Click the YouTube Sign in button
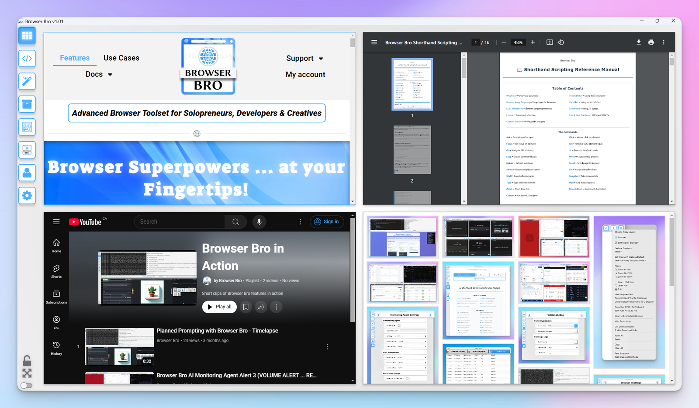Image resolution: width=699 pixels, height=408 pixels. click(327, 222)
